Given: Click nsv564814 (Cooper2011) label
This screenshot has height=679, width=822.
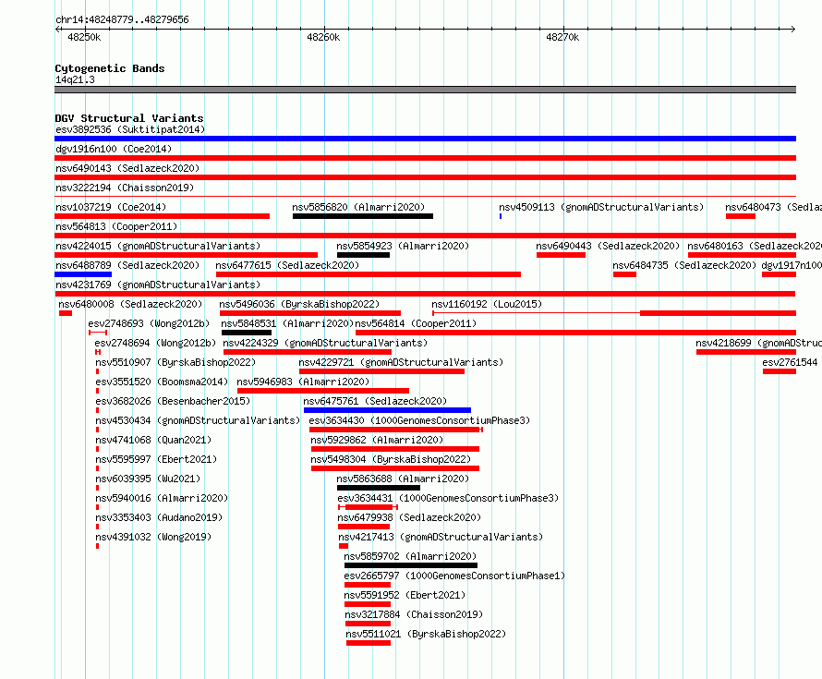Looking at the screenshot, I should click(x=416, y=323).
